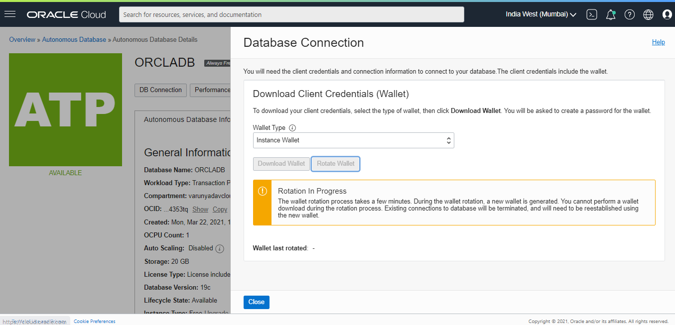Select the Autonomous Database Information tab
The height and width of the screenshot is (325, 675).
(x=187, y=119)
